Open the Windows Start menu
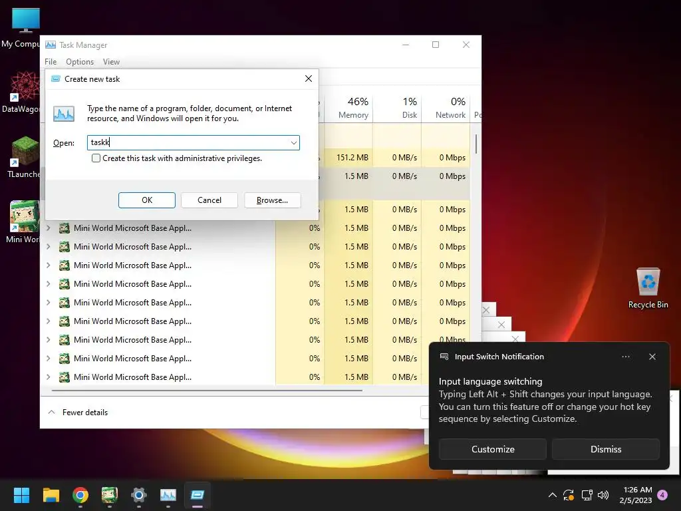681x511 pixels. tap(21, 495)
